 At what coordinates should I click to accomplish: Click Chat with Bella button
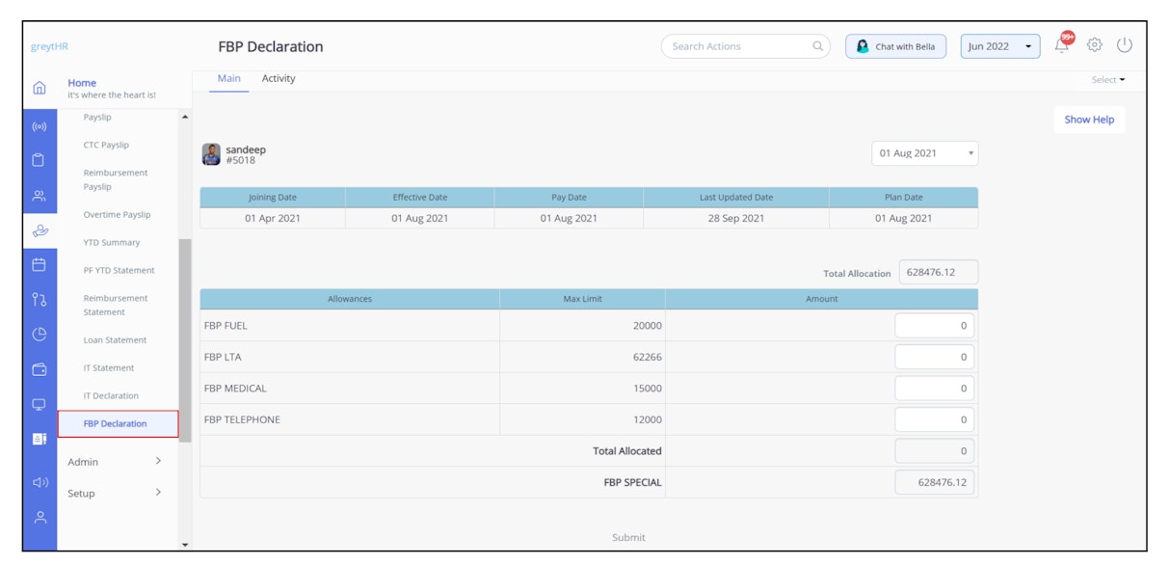896,46
